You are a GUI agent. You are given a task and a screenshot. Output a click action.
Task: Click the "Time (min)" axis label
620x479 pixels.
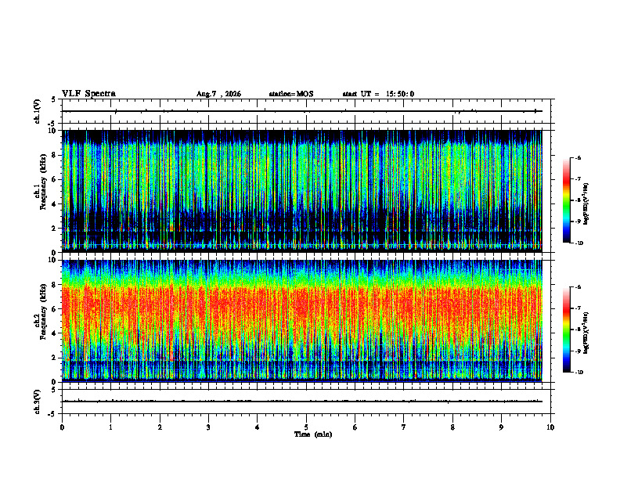(313, 434)
